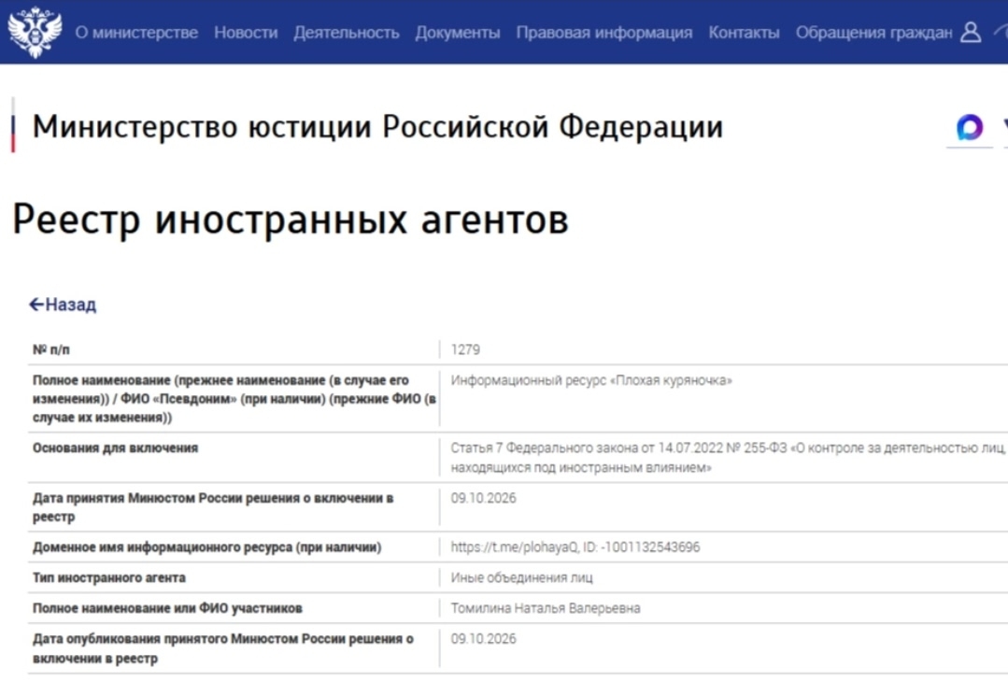The image size is (1008, 682).
Task: Click 'Полное наименование (прежнее наименование' label
Action: point(234,399)
